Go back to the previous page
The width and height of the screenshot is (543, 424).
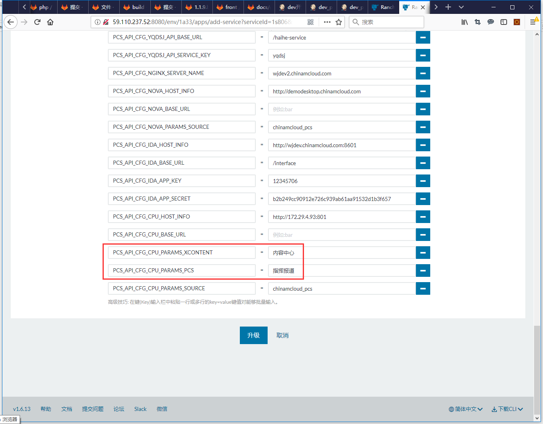[x=11, y=22]
